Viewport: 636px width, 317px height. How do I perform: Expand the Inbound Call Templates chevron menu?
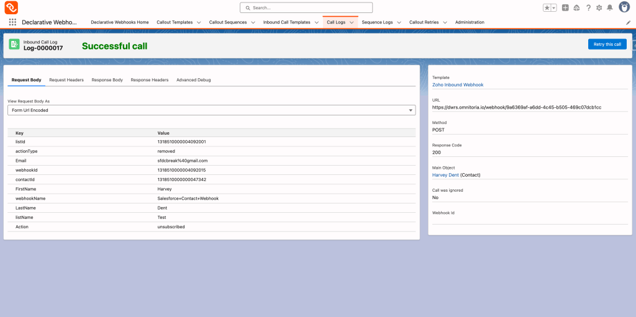coord(317,23)
